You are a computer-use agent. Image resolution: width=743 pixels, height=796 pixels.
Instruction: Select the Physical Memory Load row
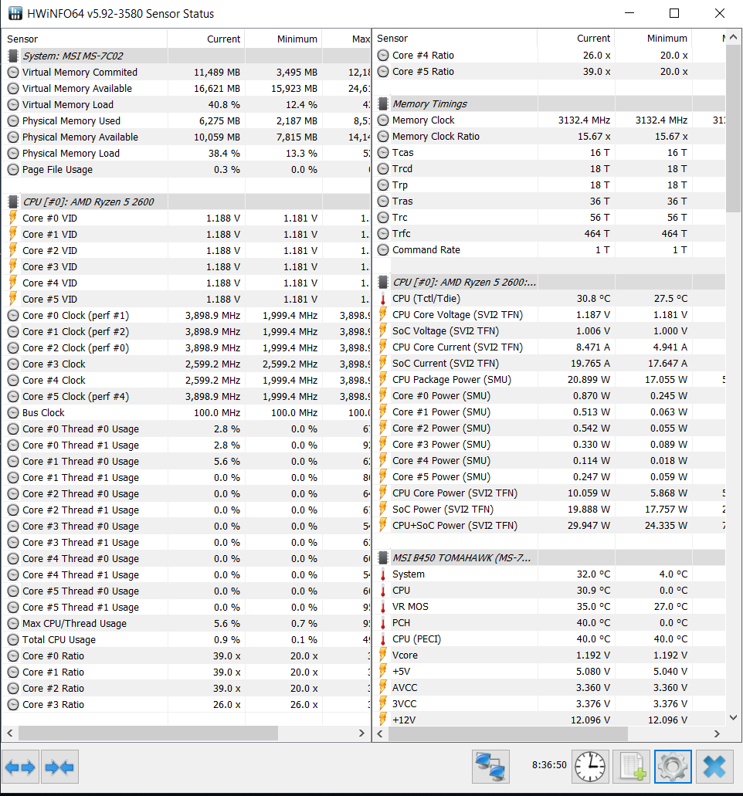[x=186, y=154]
